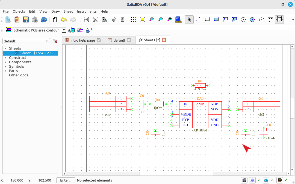Undo last action with yellow arrow
This screenshot has width=295, height=184.
[64, 19]
